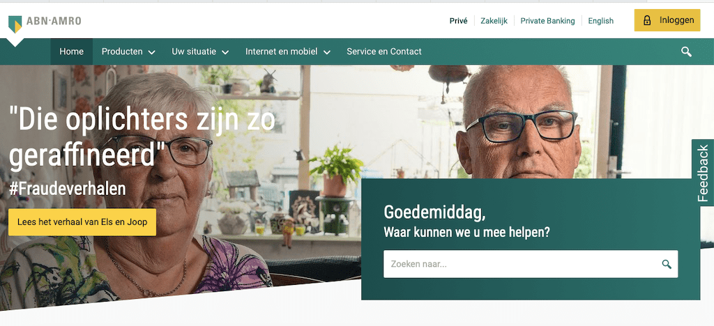
Task: Click Lees het verhaal van Els en Joop
Action: point(82,222)
